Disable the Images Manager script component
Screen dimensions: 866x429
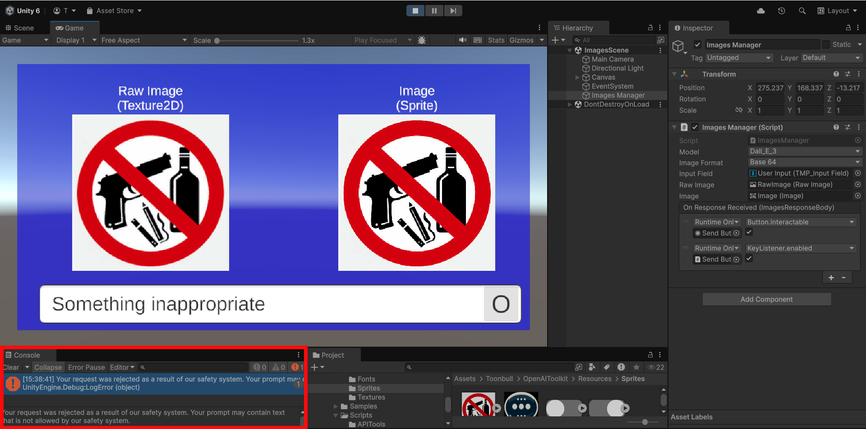coord(695,127)
